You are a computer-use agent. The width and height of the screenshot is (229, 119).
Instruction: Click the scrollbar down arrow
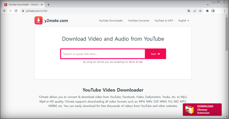[227, 117]
